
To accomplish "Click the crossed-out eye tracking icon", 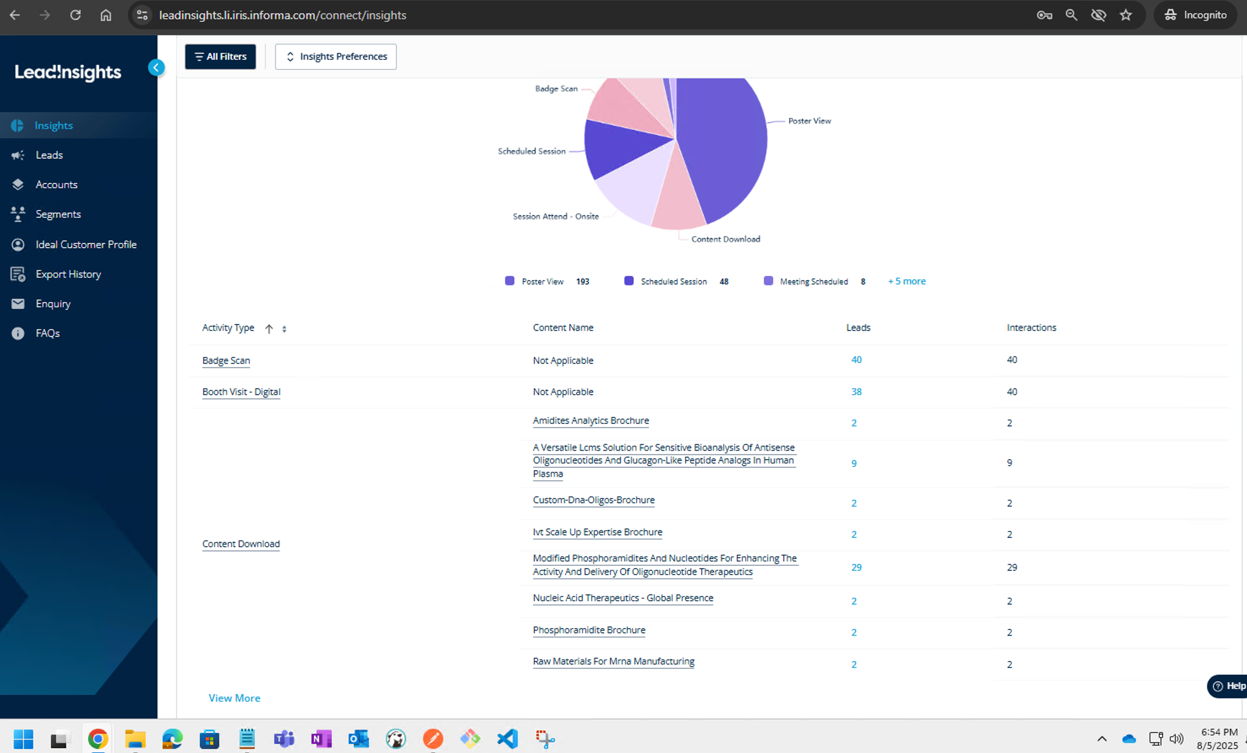I will pos(1098,15).
